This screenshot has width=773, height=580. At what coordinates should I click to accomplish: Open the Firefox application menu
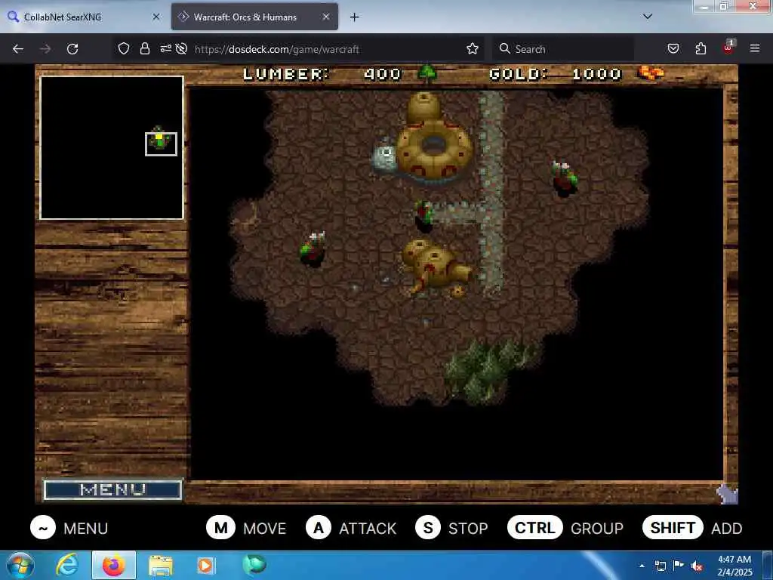click(x=755, y=48)
